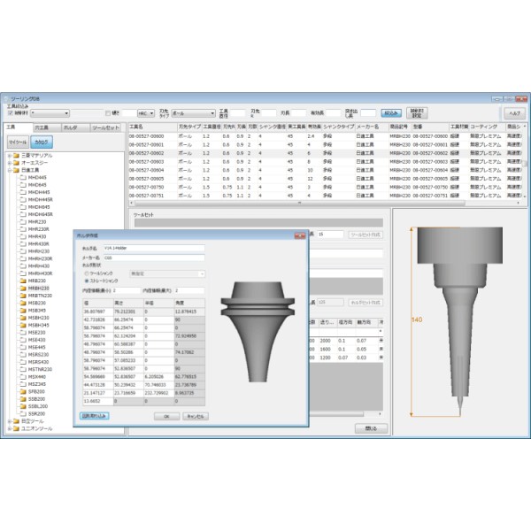Switch to the 工具 tab
Viewport: 531px width, 531px height.
point(18,127)
